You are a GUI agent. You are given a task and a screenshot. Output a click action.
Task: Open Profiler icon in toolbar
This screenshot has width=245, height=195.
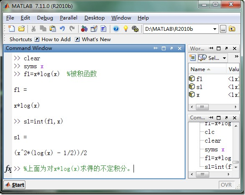click(104, 29)
